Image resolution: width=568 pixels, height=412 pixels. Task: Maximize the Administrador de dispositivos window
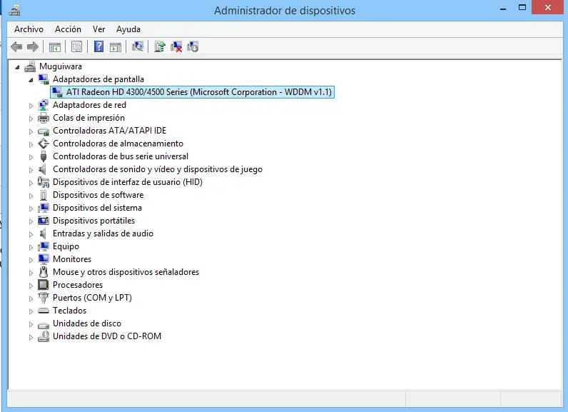[x=522, y=7]
